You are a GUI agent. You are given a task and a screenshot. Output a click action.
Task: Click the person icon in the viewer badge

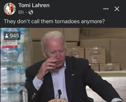point(7,36)
